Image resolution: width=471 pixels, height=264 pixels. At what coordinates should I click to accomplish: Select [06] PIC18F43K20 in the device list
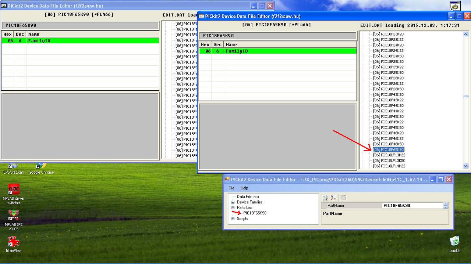388,95
